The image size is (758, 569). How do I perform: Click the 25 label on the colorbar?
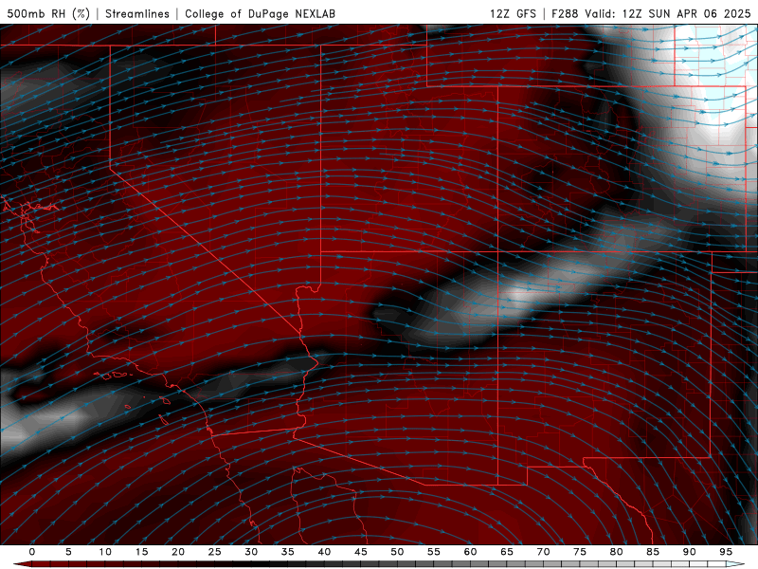point(215,552)
